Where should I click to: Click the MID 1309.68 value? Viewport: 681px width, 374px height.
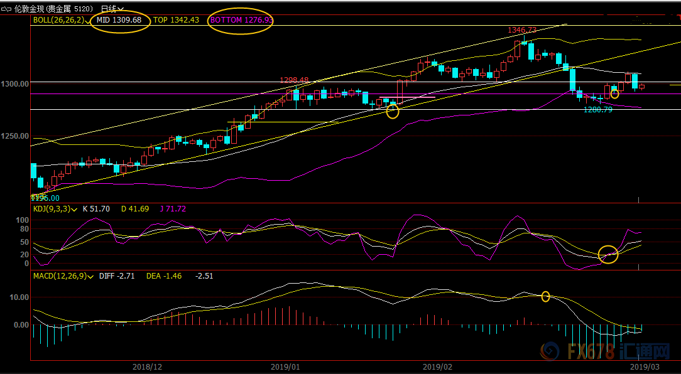pos(119,20)
